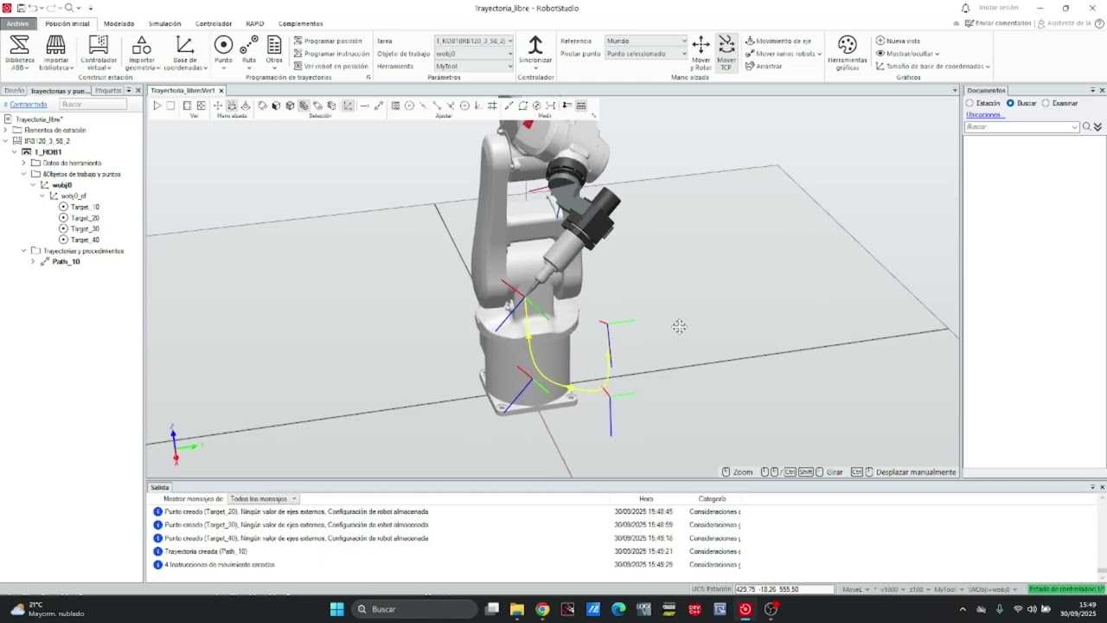The width and height of the screenshot is (1107, 623).
Task: Open Tamaño de base de coordenadas dropdown
Action: 933,66
